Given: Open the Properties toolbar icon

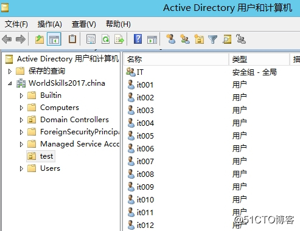Looking at the screenshot, I should click(91, 39).
